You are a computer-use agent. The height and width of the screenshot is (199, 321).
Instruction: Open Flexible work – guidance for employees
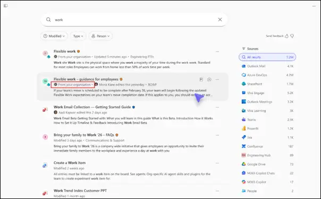[86, 79]
